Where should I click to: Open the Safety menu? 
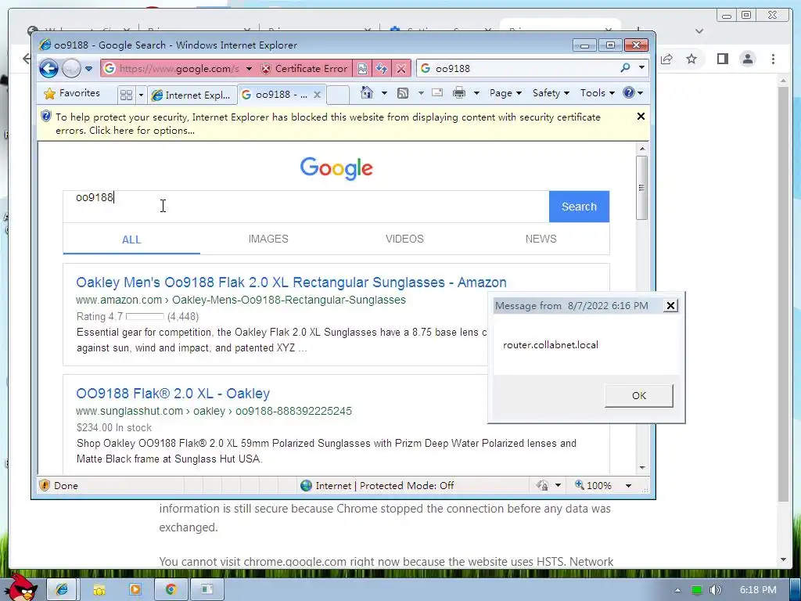[551, 93]
